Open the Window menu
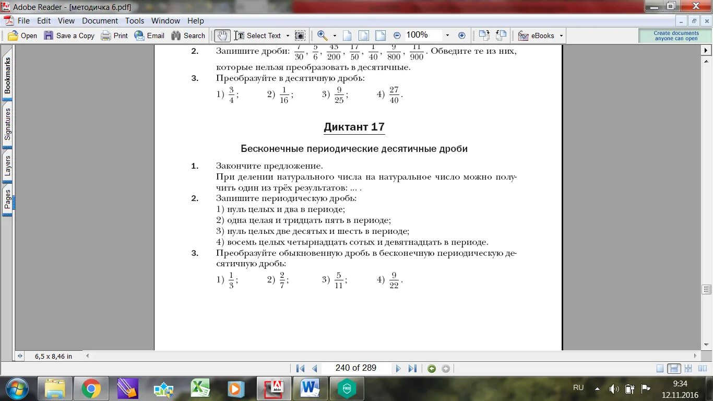Viewport: 713px width, 401px height. tap(165, 21)
